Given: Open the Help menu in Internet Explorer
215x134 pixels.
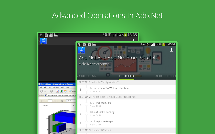Looking at the screenshot, I should coord(67,87).
